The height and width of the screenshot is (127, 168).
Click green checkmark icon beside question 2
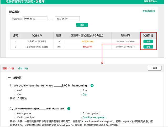point(69,109)
